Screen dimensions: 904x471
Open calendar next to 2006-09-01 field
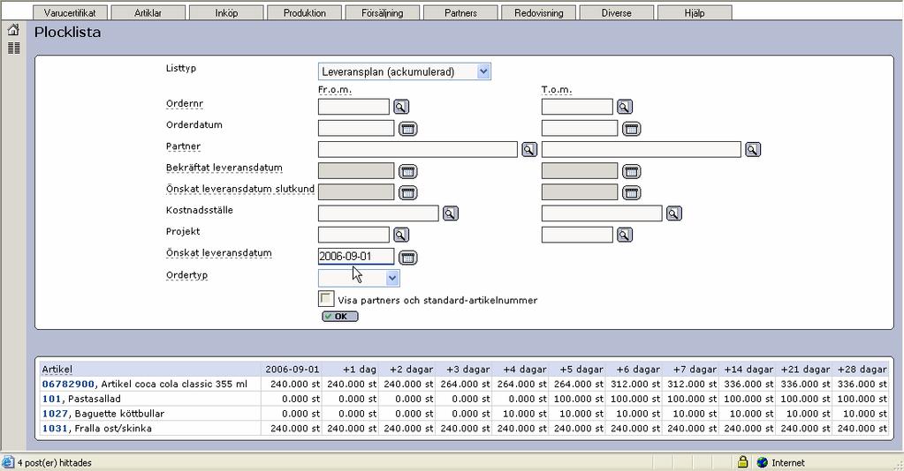(407, 258)
